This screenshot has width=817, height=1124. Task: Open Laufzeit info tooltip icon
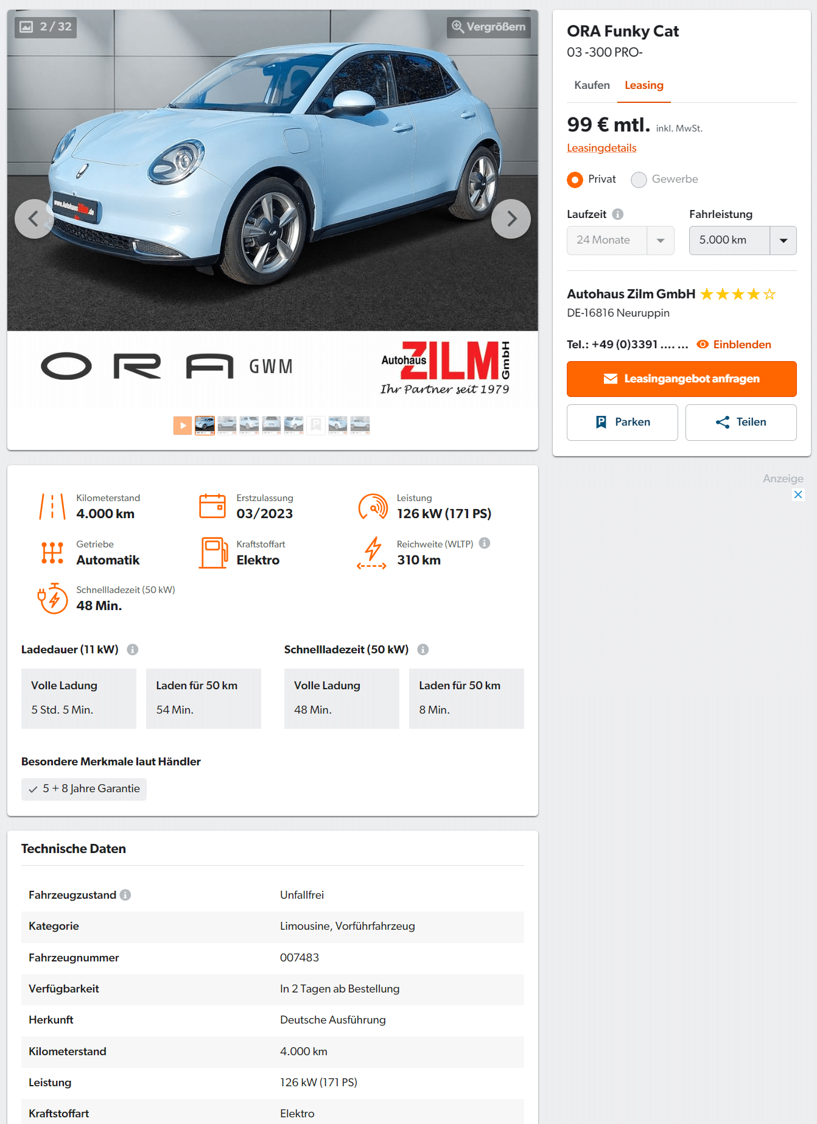click(617, 214)
